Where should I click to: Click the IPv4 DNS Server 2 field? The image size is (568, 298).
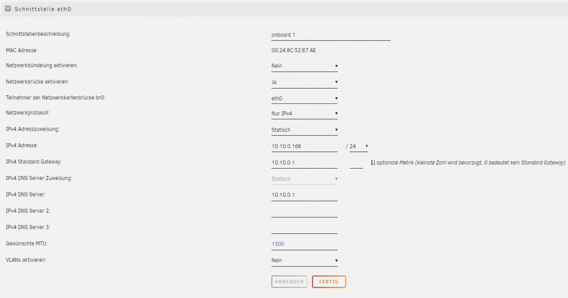[304, 212]
